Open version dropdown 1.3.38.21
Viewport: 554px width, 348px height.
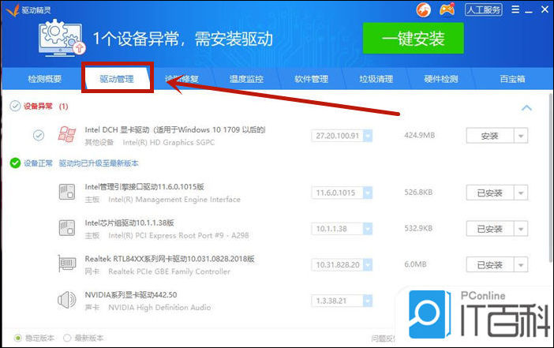(368, 301)
